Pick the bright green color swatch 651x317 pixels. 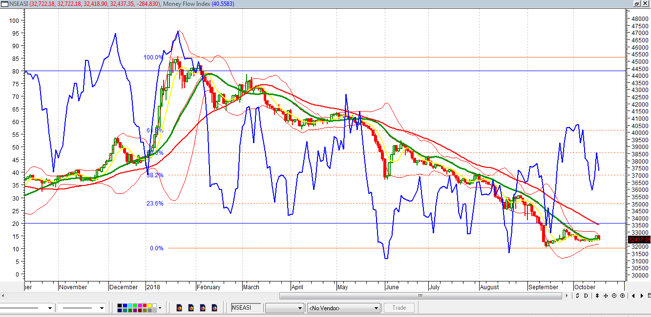click(x=134, y=305)
